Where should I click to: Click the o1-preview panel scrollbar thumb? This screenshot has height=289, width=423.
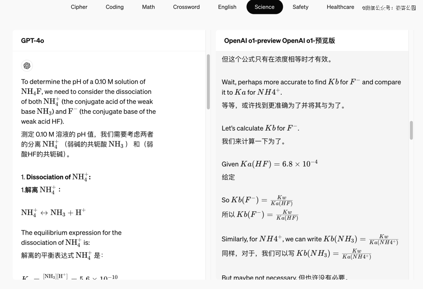pos(411,130)
